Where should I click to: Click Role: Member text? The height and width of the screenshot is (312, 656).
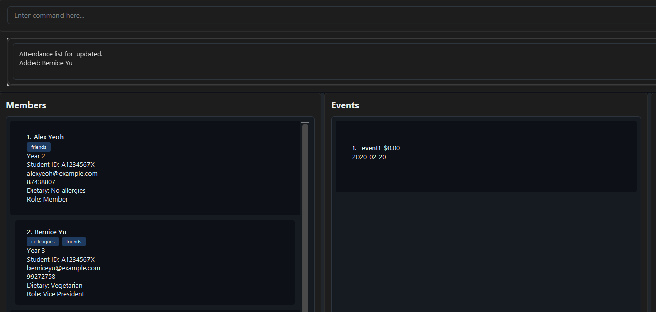[47, 200]
